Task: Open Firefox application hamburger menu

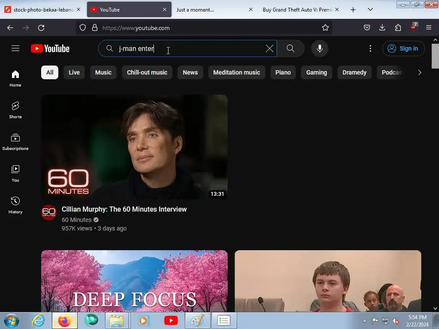Action: (429, 28)
